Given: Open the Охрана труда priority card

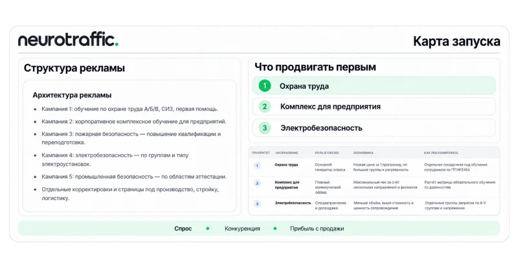Looking at the screenshot, I should point(374,86).
